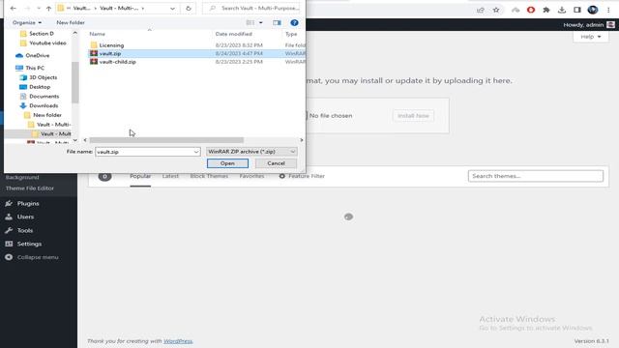Click the cloud extension icon in Chrome
This screenshot has height=348, width=619.
click(516, 10)
